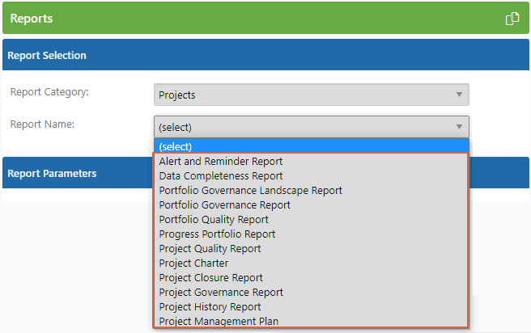Screen dimensions: 531x333
Task: Choose the (select) option in list
Action: 311,146
